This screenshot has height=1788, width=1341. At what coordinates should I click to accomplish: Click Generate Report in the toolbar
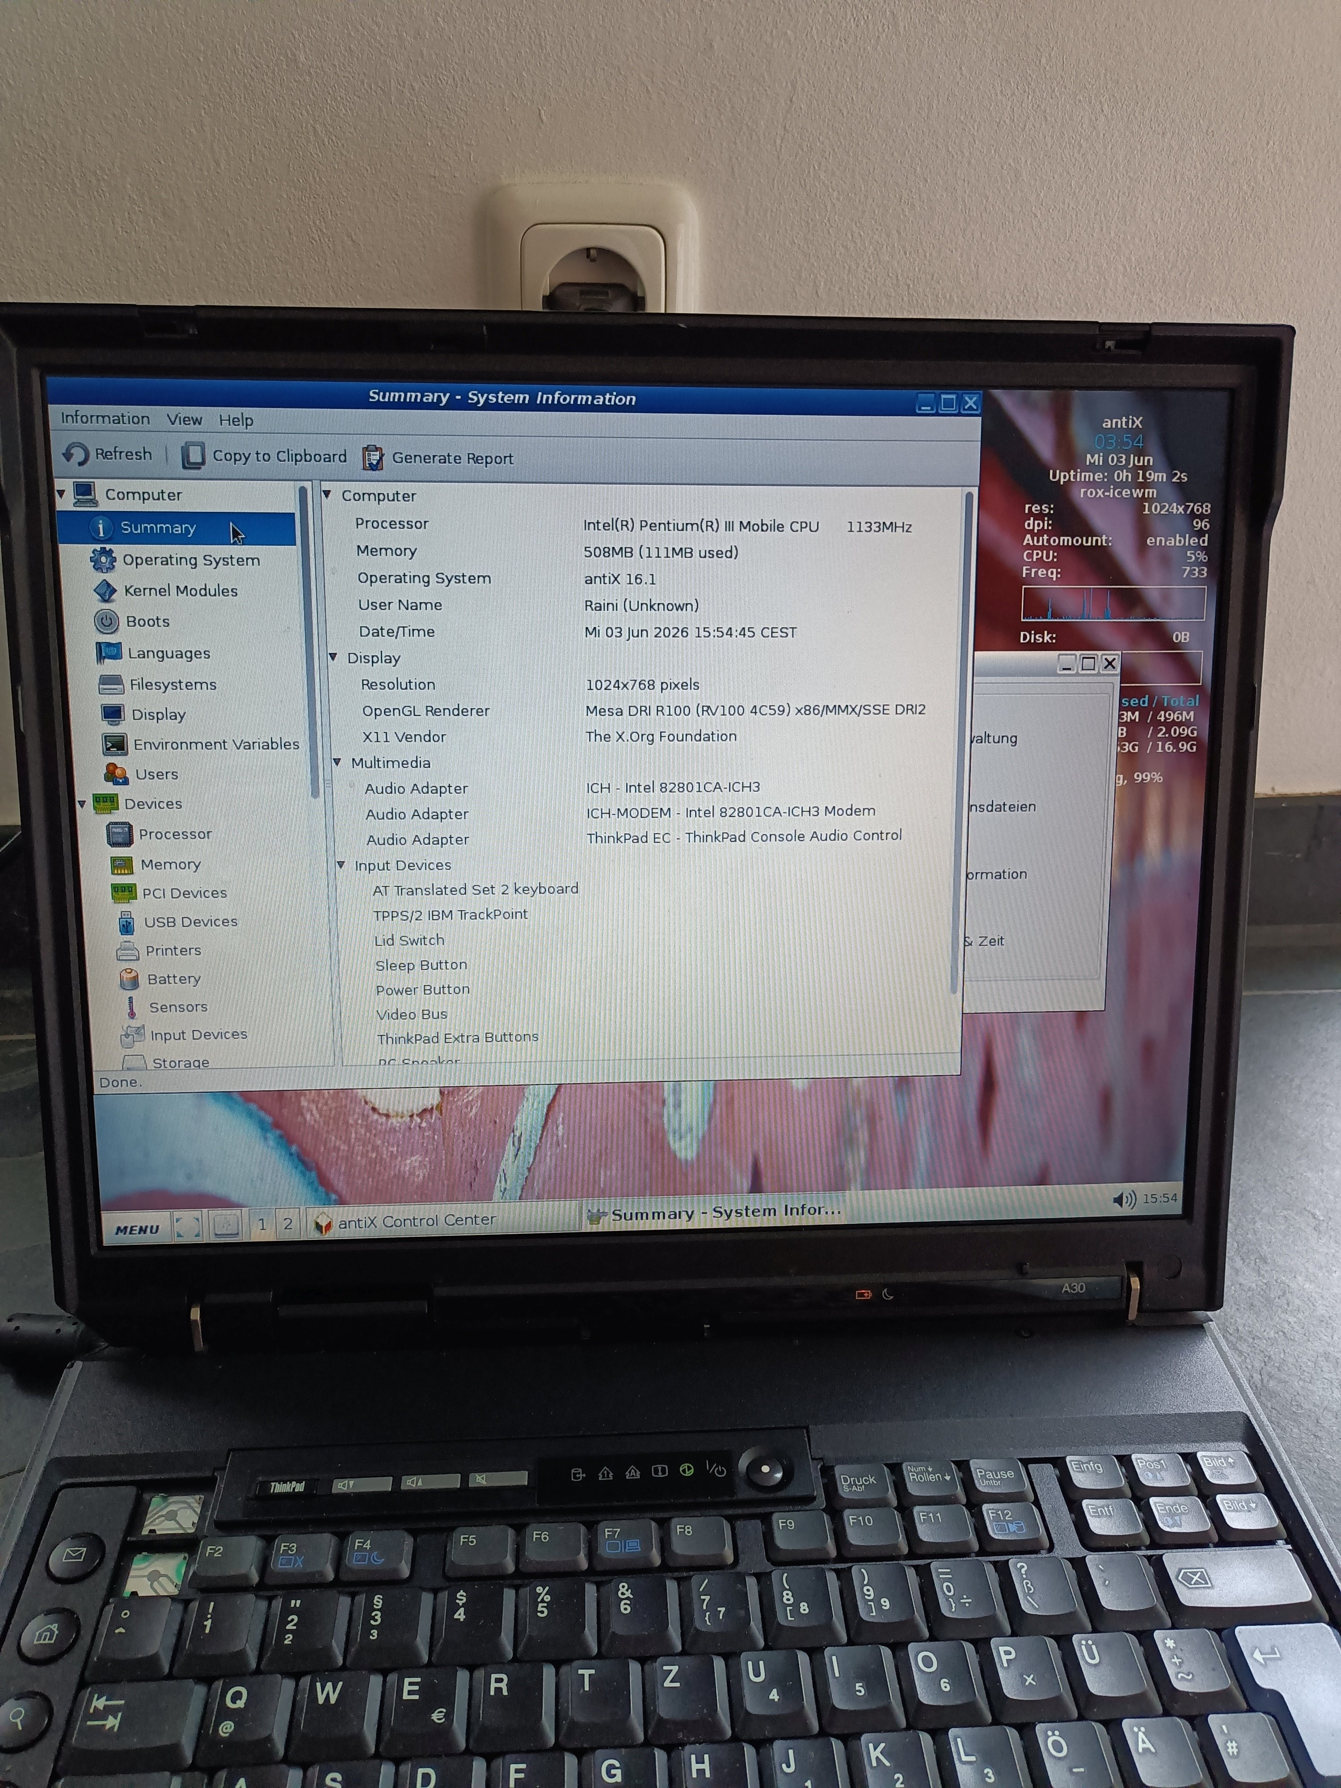(x=437, y=458)
